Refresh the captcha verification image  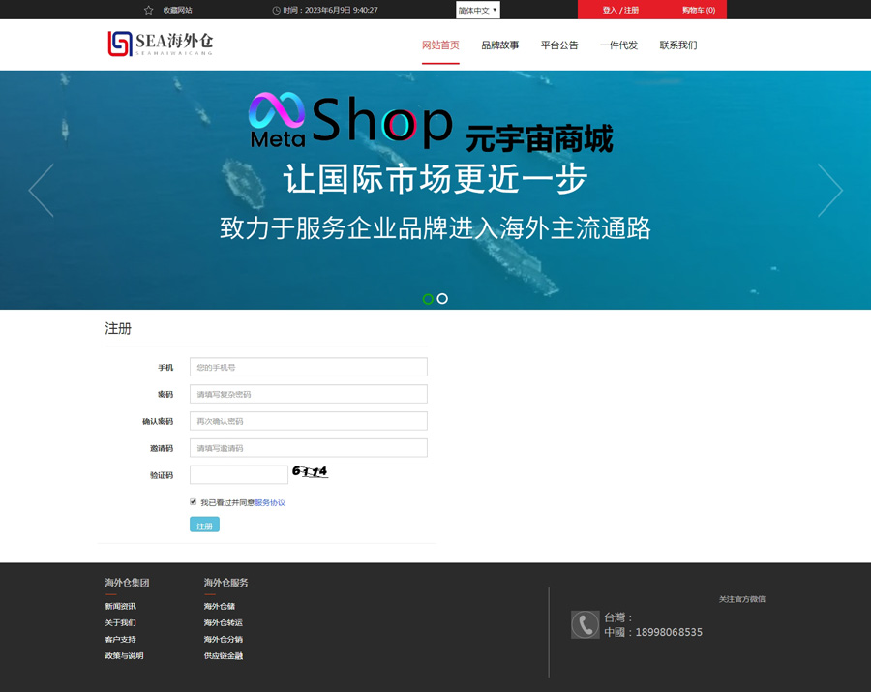click(310, 472)
